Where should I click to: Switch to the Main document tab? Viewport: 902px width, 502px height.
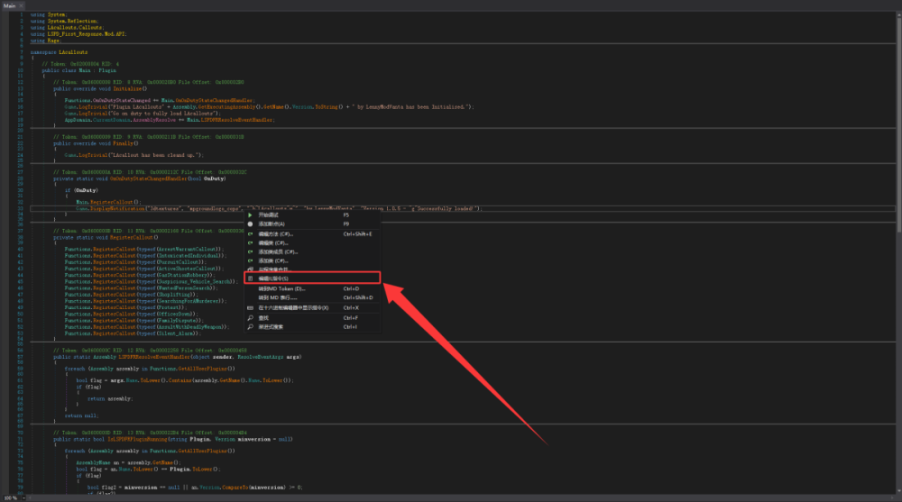click(10, 5)
